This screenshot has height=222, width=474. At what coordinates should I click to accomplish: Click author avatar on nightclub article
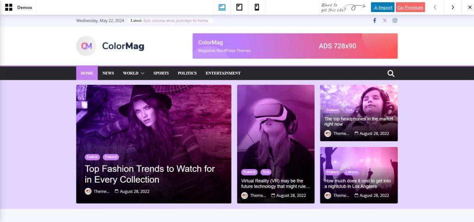click(328, 195)
